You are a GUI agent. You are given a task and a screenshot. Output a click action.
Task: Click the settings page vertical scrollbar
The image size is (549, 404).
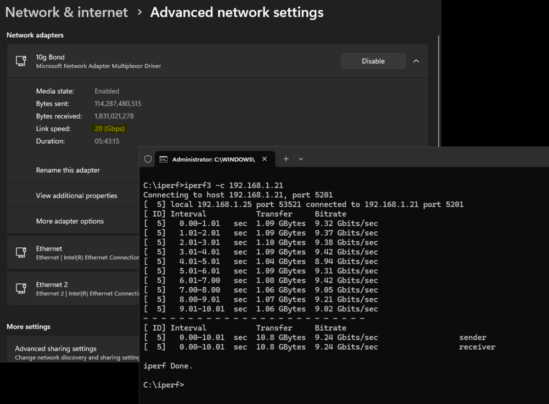438,91
